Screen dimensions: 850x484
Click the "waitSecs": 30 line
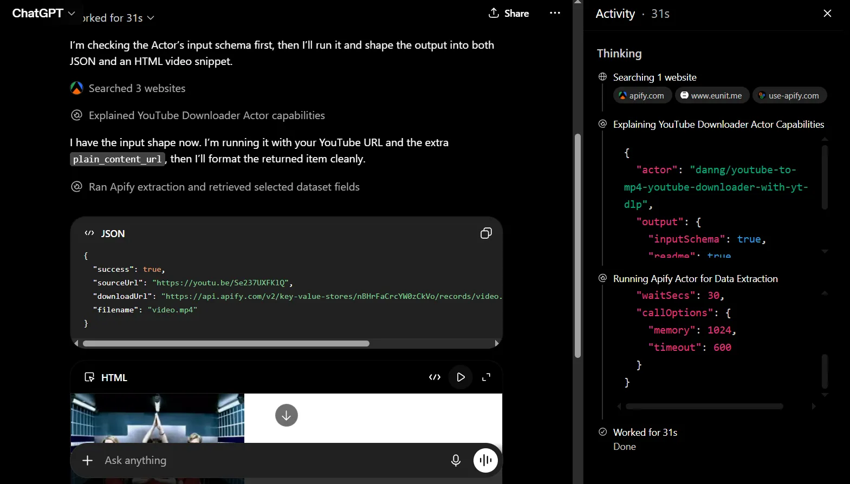680,296
